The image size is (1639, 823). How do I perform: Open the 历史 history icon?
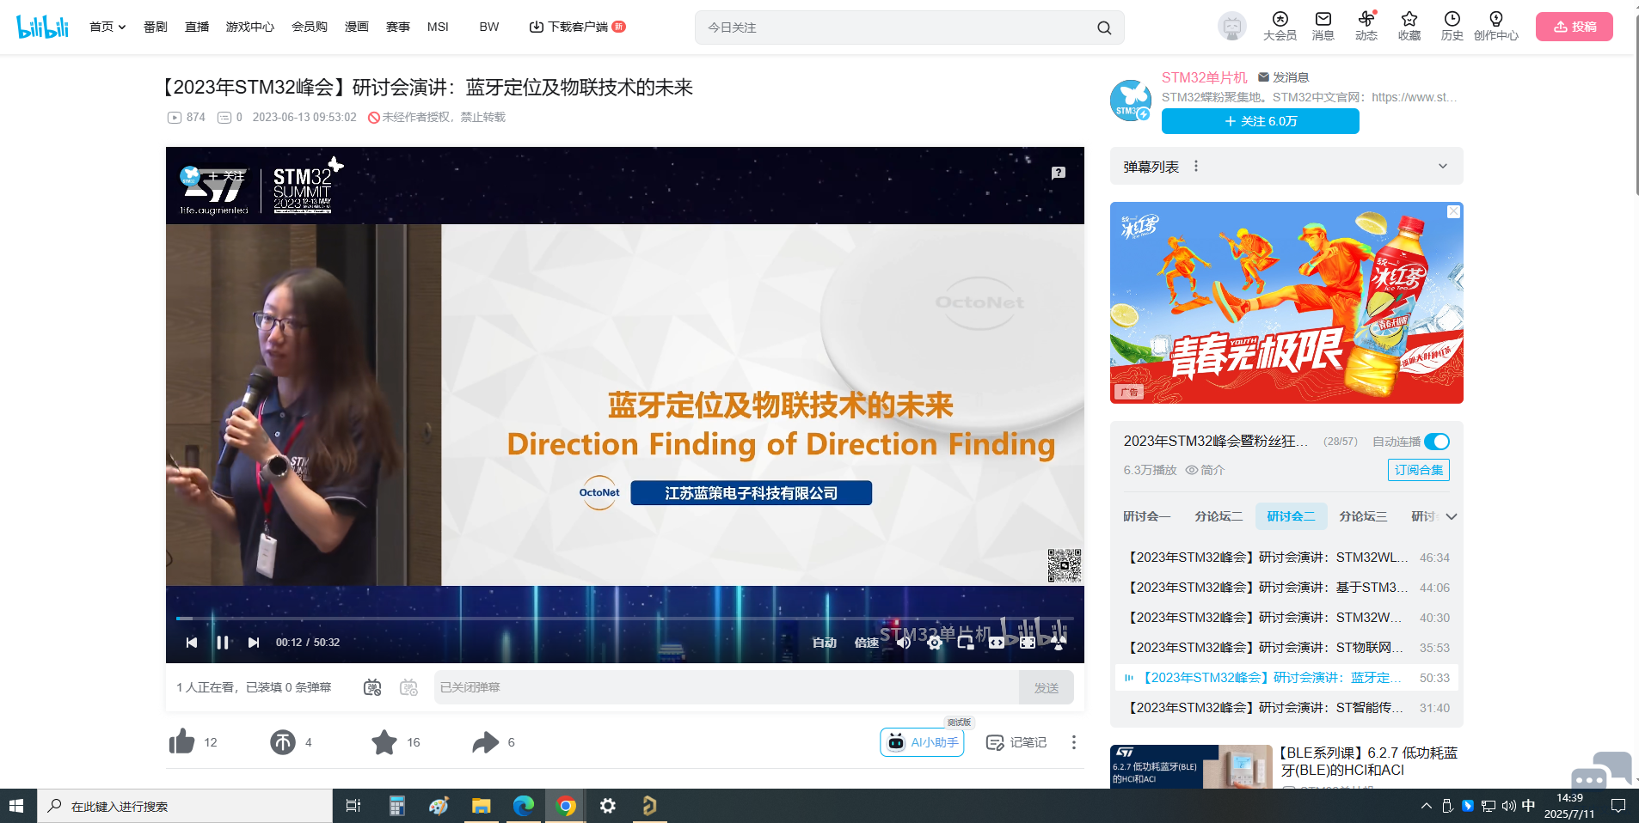[x=1452, y=27]
